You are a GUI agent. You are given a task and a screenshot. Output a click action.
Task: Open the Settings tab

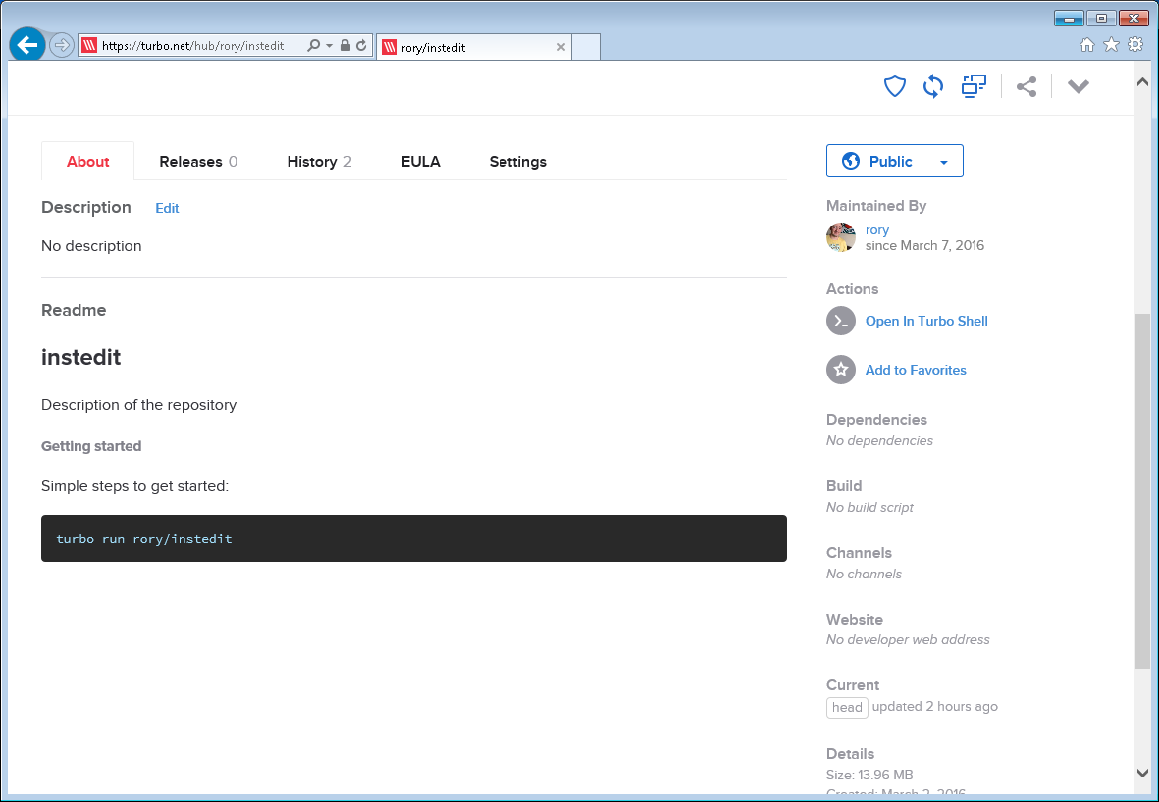517,162
